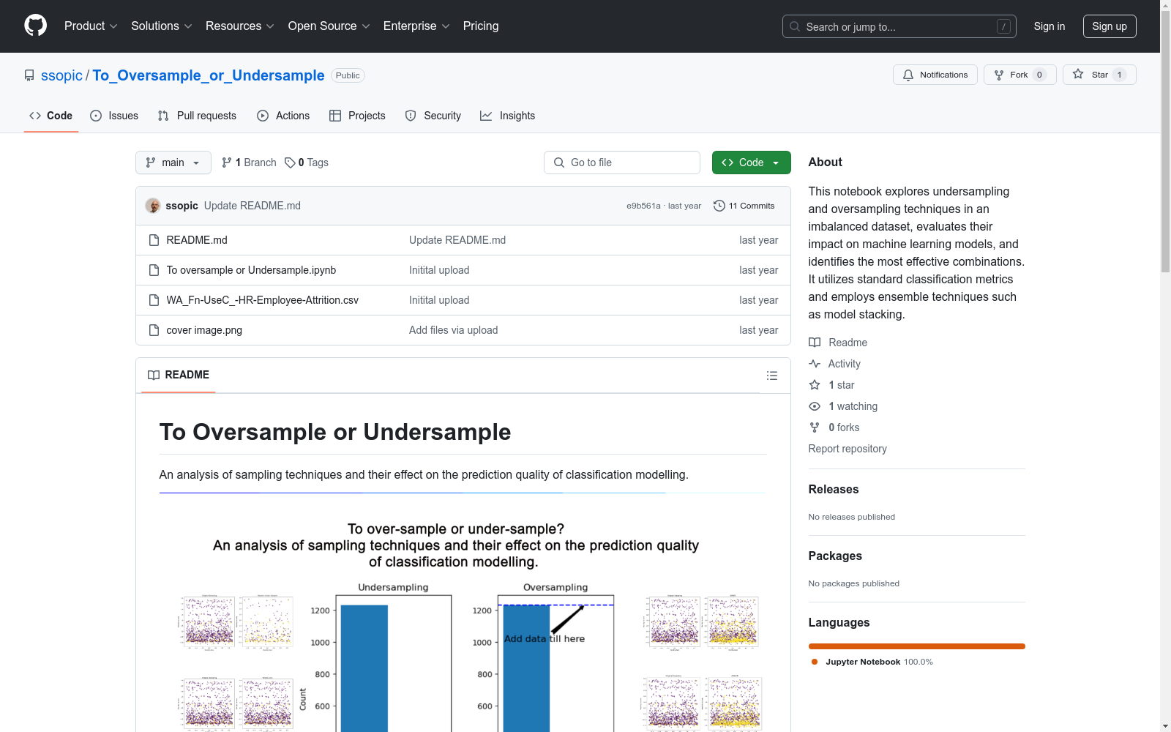This screenshot has width=1171, height=732.
Task: Click the Notifications bell icon
Action: pyautogui.click(x=908, y=75)
